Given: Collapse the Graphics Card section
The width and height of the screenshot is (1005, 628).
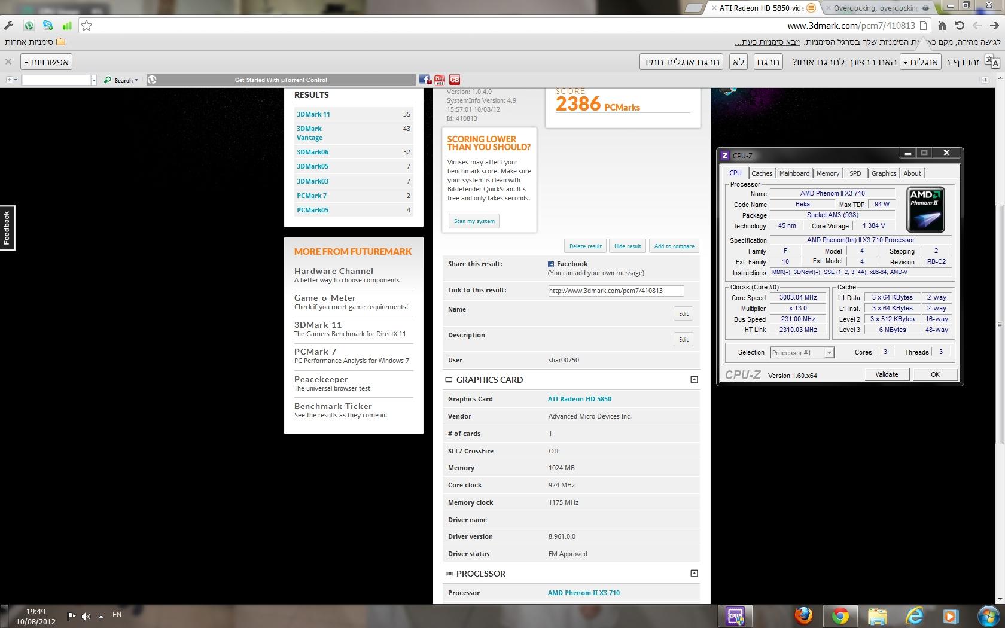Looking at the screenshot, I should pyautogui.click(x=694, y=380).
